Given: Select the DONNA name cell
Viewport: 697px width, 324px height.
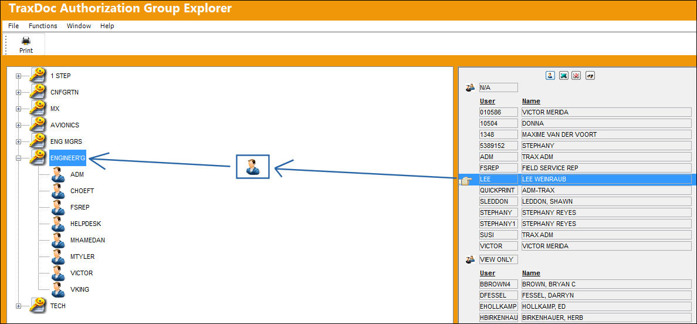Looking at the screenshot, I should [606, 123].
